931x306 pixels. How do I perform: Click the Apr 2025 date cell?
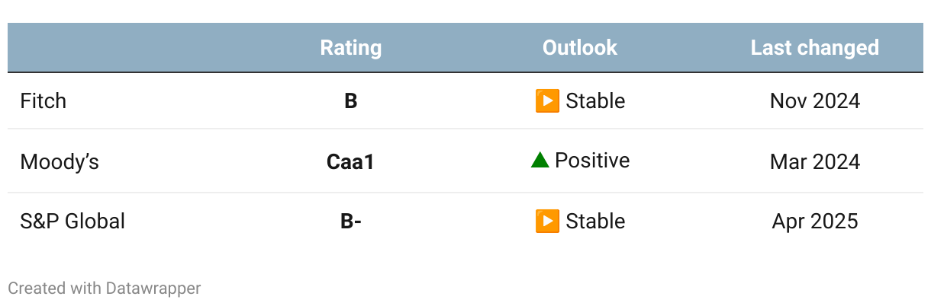tap(815, 221)
